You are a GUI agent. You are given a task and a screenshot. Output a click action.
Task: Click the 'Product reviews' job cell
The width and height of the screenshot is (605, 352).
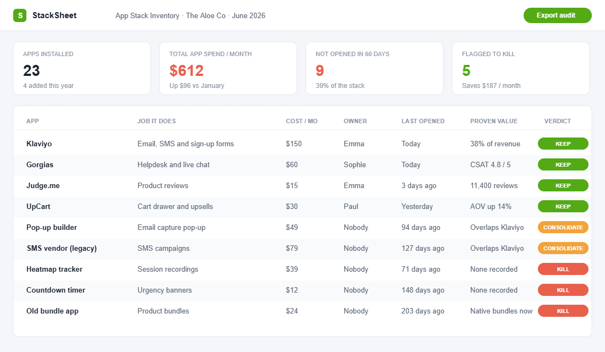(163, 186)
